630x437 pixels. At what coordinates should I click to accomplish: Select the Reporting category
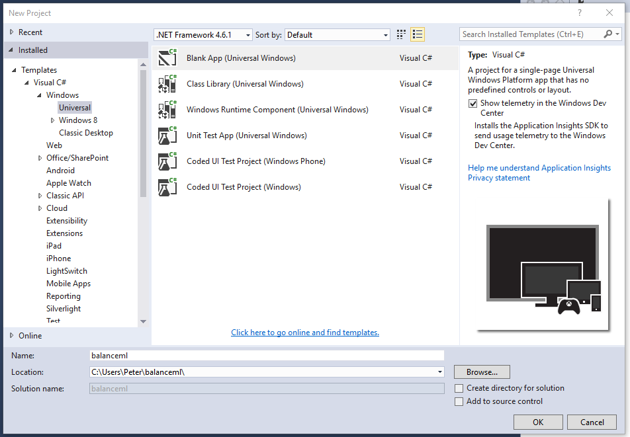(x=64, y=296)
